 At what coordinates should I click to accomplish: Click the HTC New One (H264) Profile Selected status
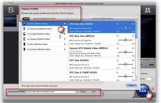[39, 86]
